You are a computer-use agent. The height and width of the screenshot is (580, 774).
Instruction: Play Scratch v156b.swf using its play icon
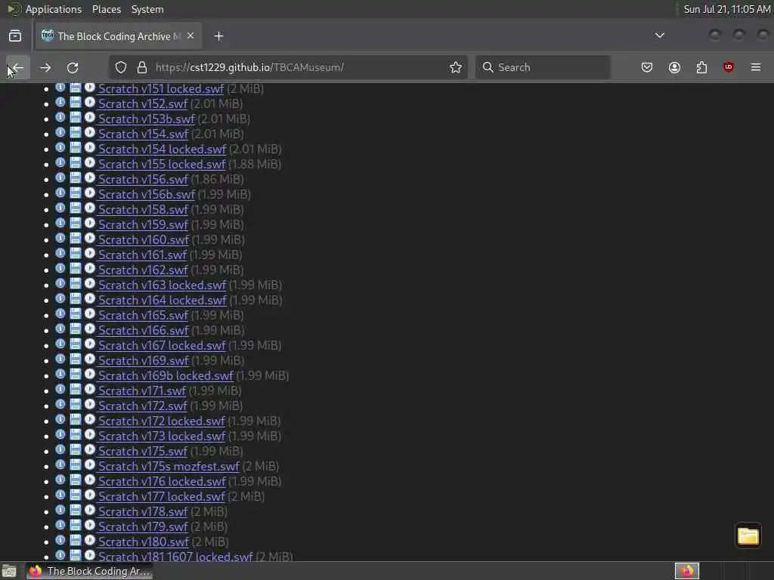(90, 193)
